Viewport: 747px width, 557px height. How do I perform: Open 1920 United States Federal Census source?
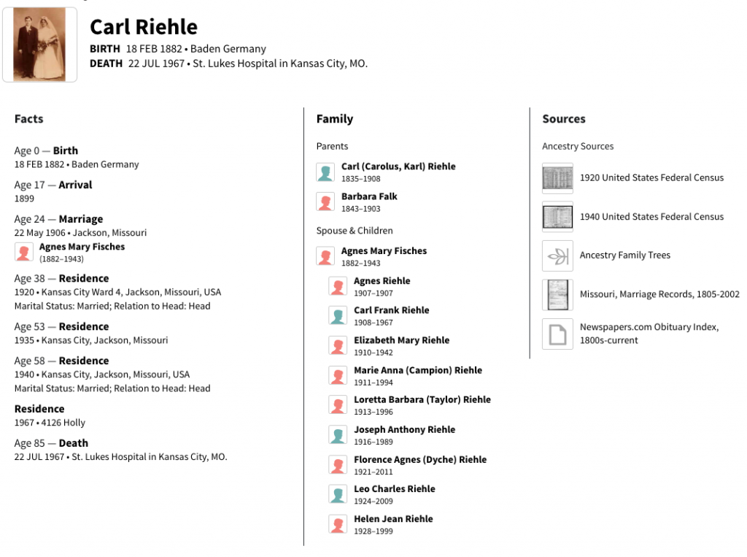click(x=651, y=177)
